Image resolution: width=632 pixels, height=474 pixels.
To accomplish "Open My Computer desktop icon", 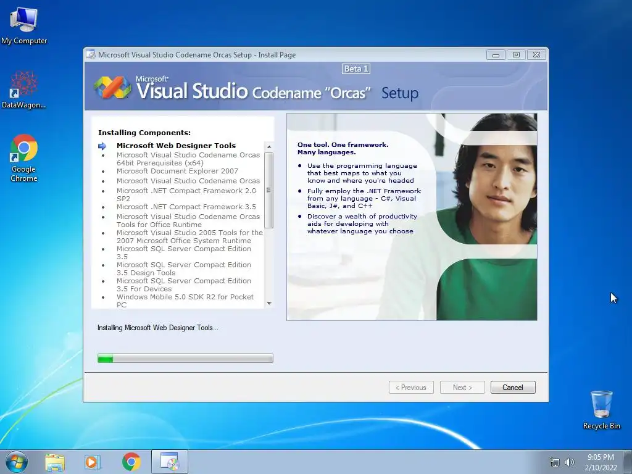I will click(24, 26).
